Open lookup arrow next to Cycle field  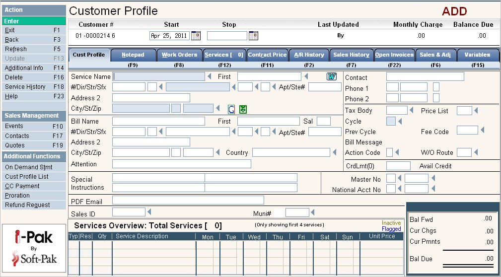tap(400, 122)
